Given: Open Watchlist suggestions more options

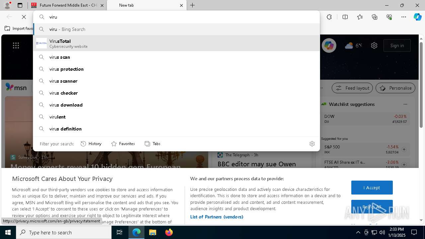Looking at the screenshot, I should tap(405, 104).
